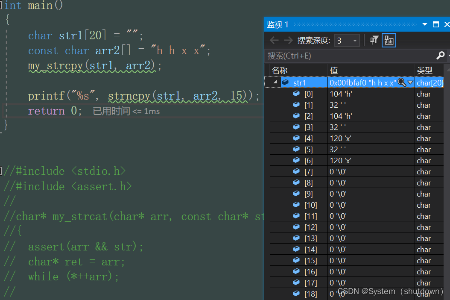450x300 pixels.
Task: Open the text visualizer magnifier for str1
Action: (x=402, y=82)
